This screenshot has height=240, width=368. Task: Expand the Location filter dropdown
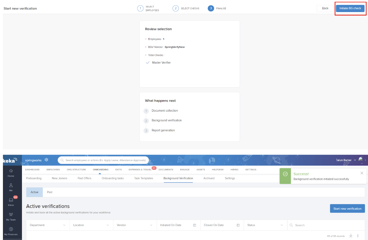coord(108,225)
